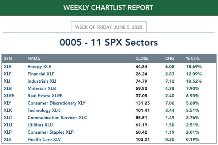Open Consumer Staples XLP link
The image size is (218, 145).
[51, 132]
